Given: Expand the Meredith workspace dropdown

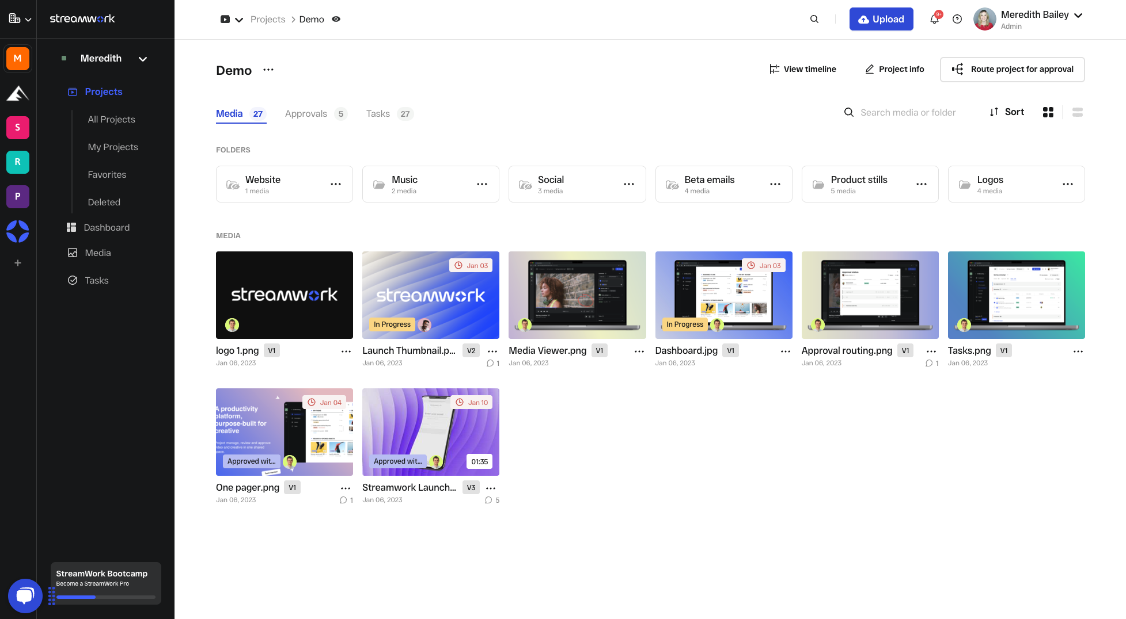Looking at the screenshot, I should tap(143, 59).
